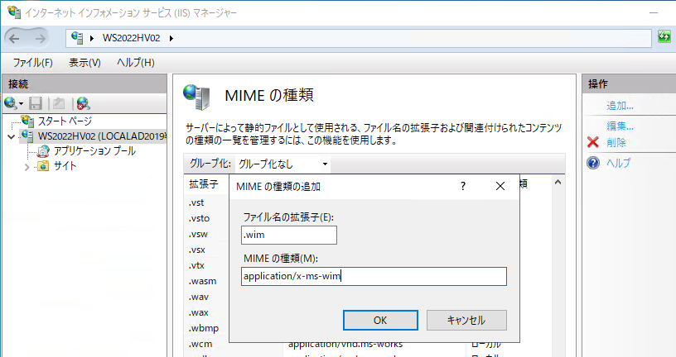Collapse the WS2022HV02 server node
The image size is (676, 357).
[x=11, y=136]
